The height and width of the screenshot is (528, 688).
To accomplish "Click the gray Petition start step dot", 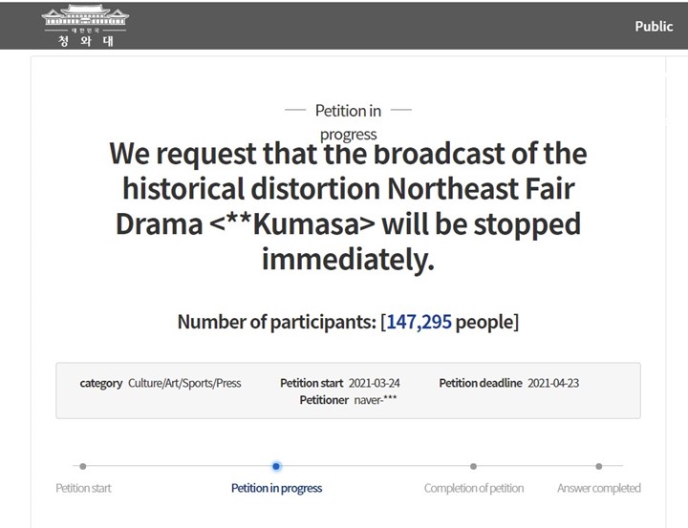I will [83, 466].
